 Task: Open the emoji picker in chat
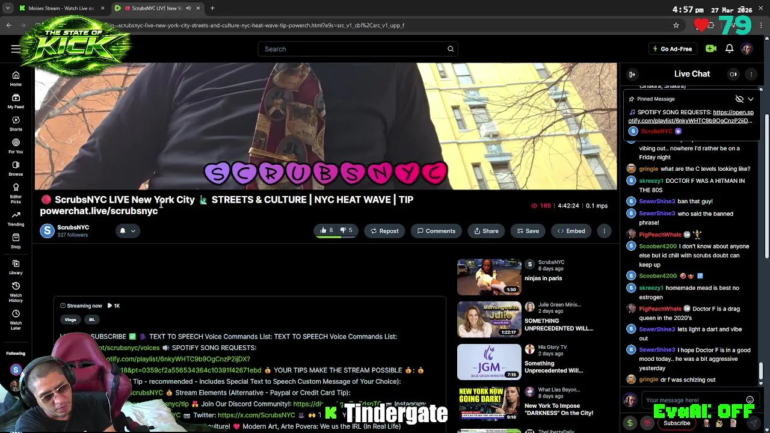750,399
